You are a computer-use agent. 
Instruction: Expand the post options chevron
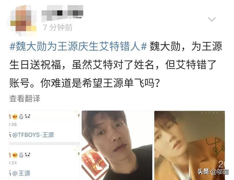(x=212, y=19)
